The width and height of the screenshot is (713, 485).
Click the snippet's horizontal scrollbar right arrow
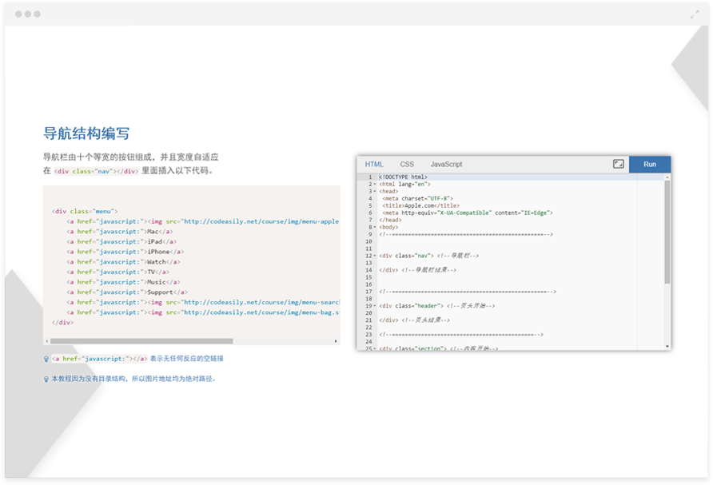tap(337, 341)
